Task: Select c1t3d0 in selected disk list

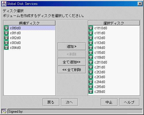Action: tap(114, 43)
